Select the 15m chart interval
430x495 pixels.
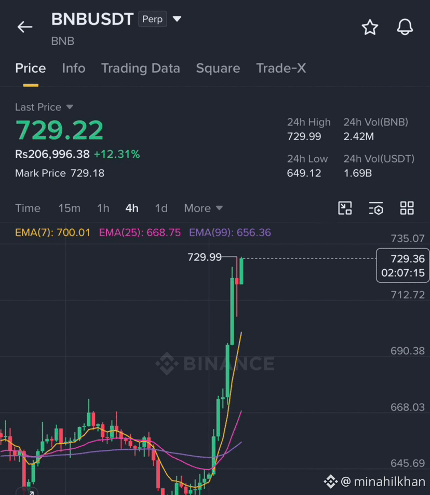[x=69, y=209]
